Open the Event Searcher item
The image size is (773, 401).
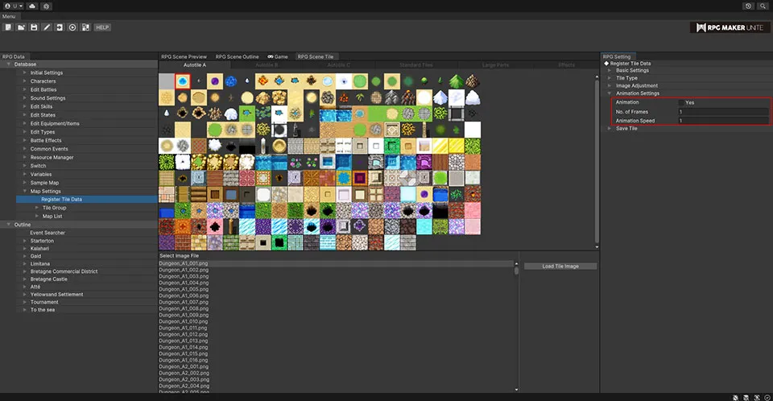pyautogui.click(x=48, y=233)
